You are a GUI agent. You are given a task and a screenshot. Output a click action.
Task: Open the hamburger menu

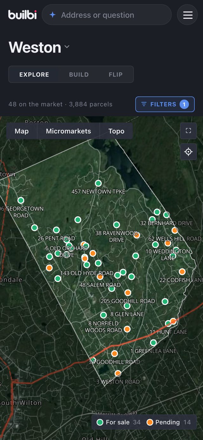[188, 15]
